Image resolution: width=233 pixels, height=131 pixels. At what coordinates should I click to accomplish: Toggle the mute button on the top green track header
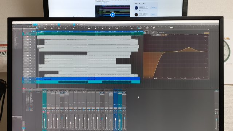[x=25, y=33]
